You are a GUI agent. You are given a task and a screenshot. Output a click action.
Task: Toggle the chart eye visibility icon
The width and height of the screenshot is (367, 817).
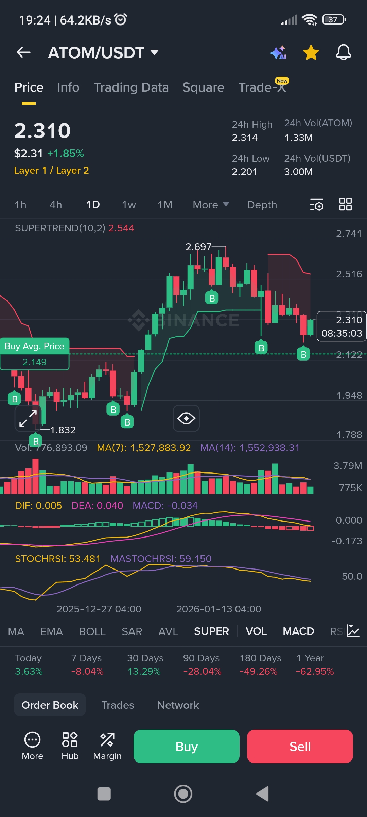(x=186, y=418)
